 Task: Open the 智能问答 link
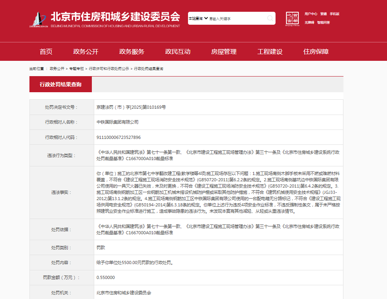(323, 22)
